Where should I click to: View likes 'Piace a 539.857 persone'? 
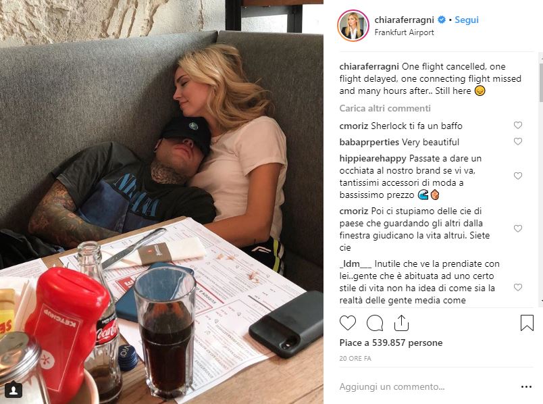(x=391, y=343)
